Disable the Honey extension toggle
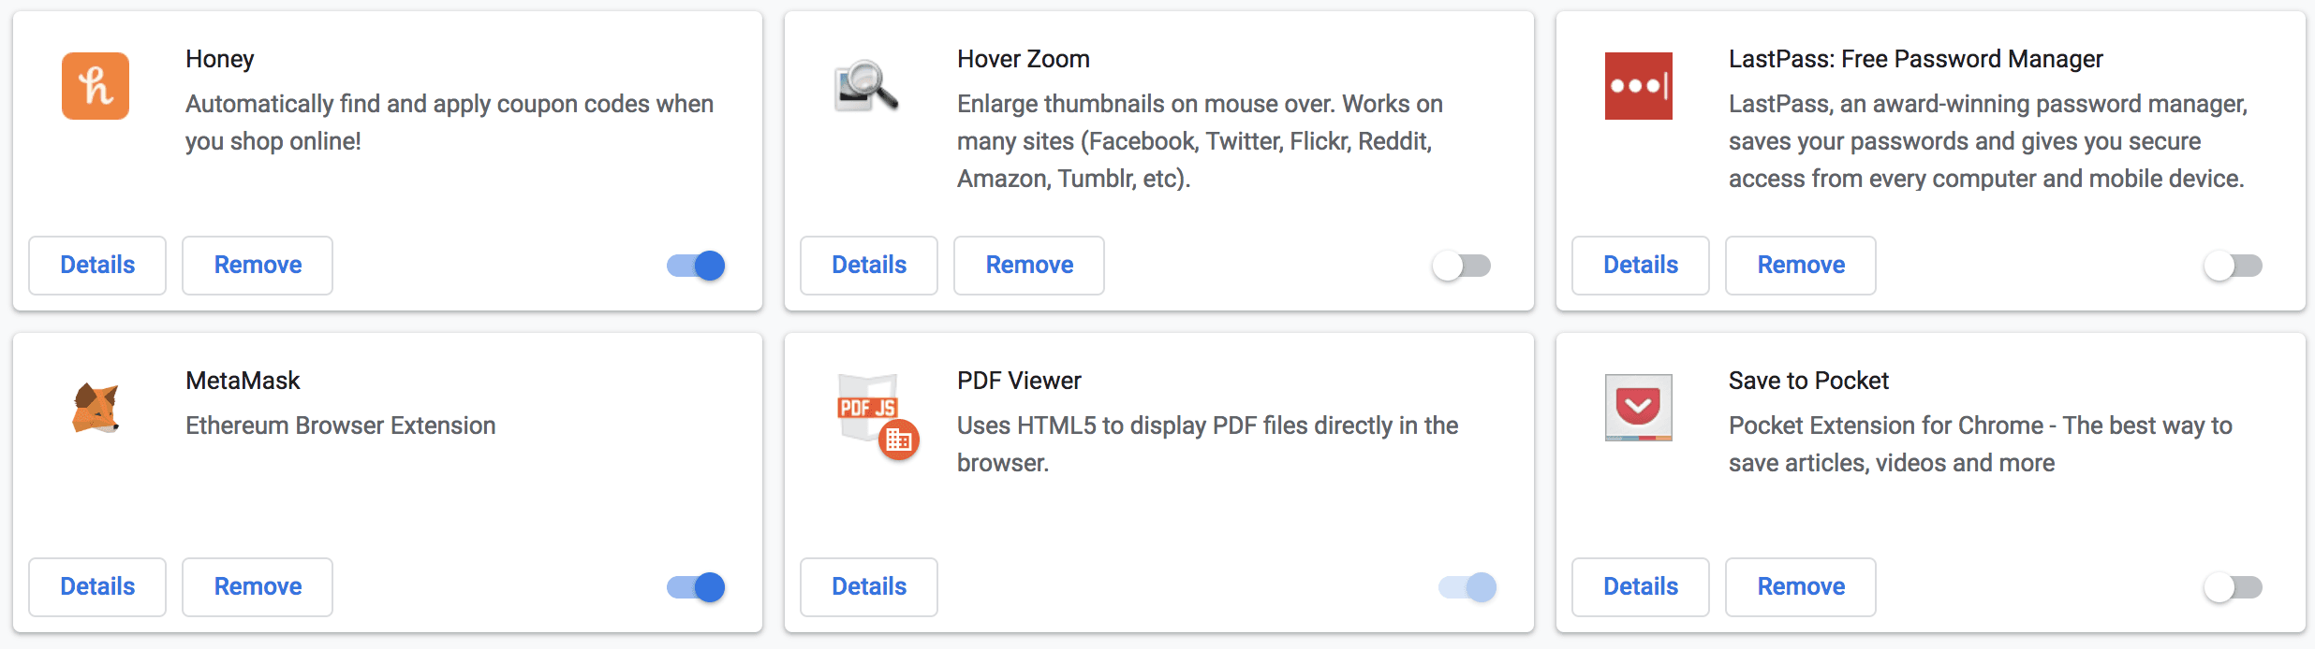2315x649 pixels. coord(696,266)
